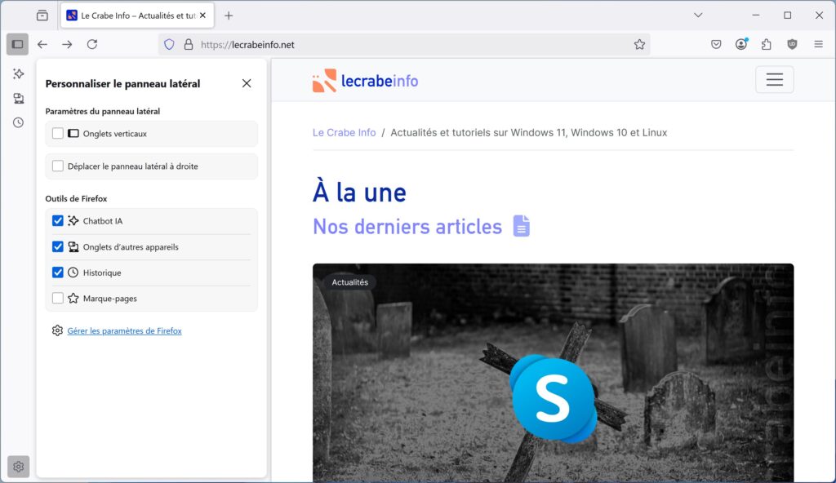This screenshot has width=836, height=483.
Task: Open the Firefox account menu
Action: click(741, 44)
